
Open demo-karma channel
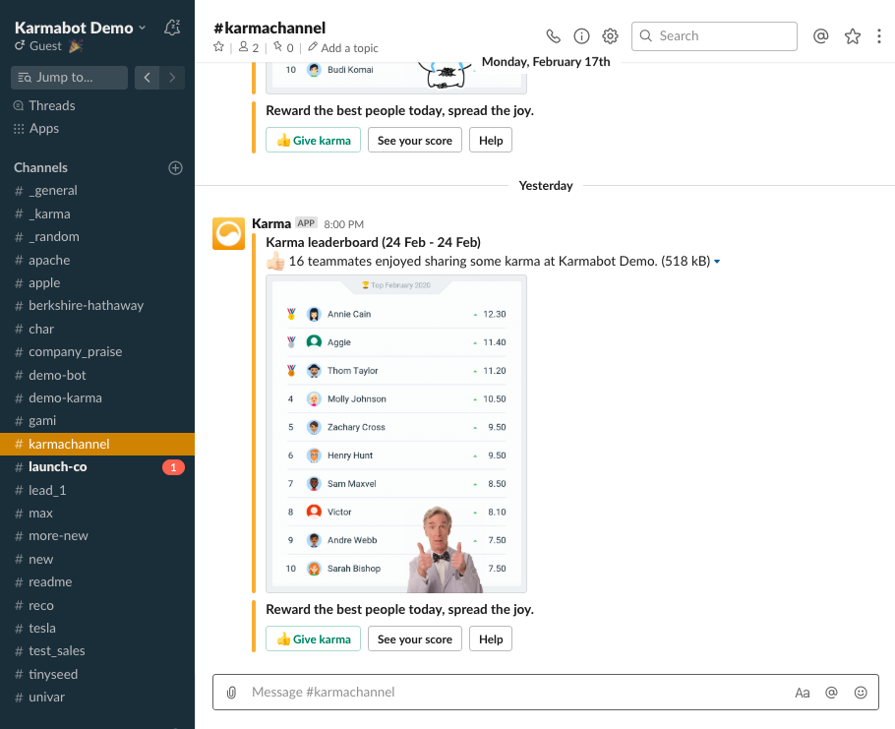[x=97, y=397]
